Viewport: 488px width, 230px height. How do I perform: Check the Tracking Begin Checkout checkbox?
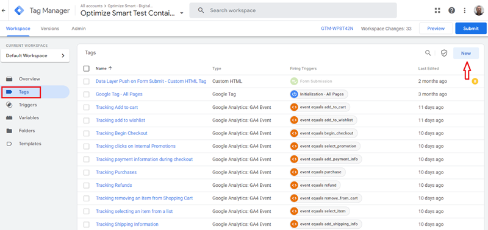pos(87,133)
